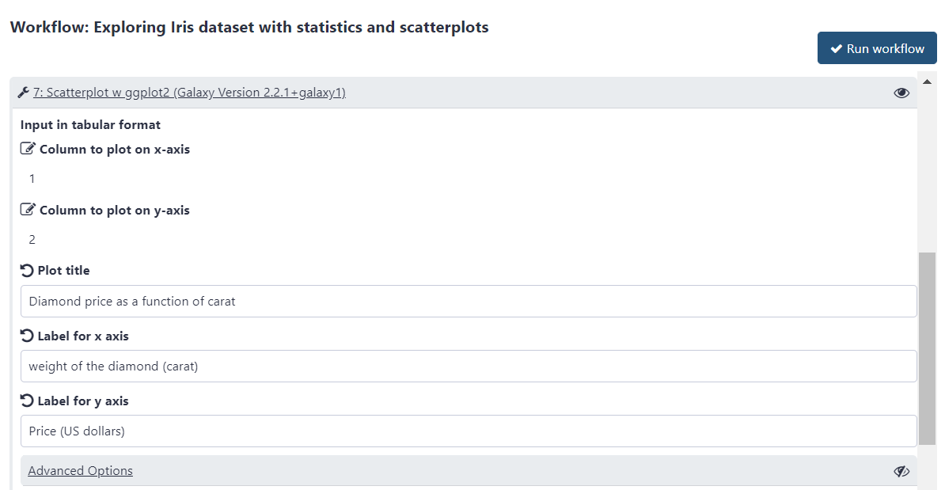Toggle eye icon on Scatterplot step header
This screenshot has width=945, height=490.
(x=901, y=93)
